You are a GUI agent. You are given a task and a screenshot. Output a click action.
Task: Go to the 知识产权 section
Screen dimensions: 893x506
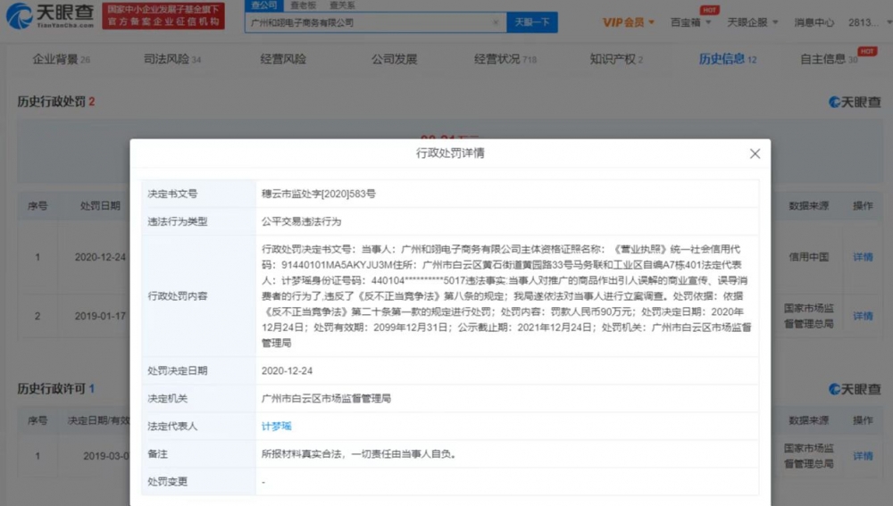[616, 59]
